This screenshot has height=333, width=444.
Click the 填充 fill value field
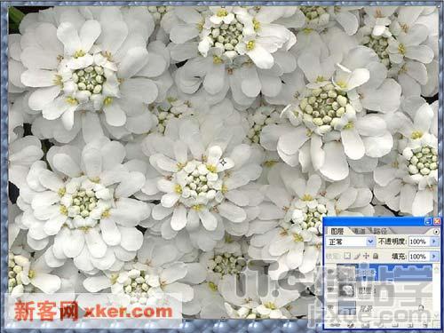coord(418,256)
